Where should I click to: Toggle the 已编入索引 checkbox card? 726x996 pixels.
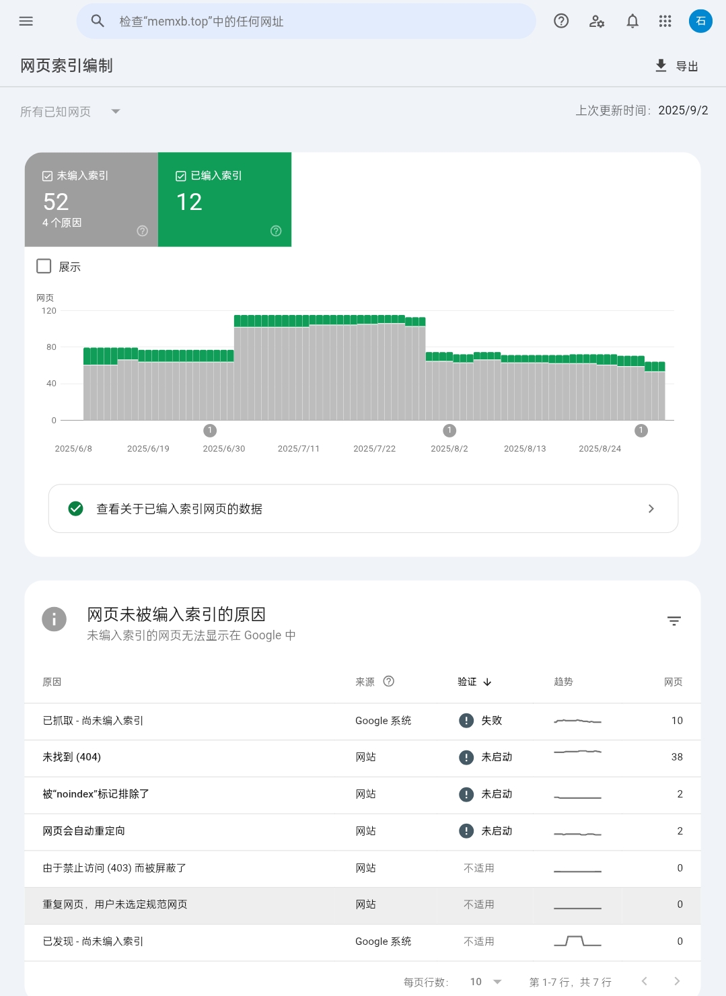tap(225, 199)
